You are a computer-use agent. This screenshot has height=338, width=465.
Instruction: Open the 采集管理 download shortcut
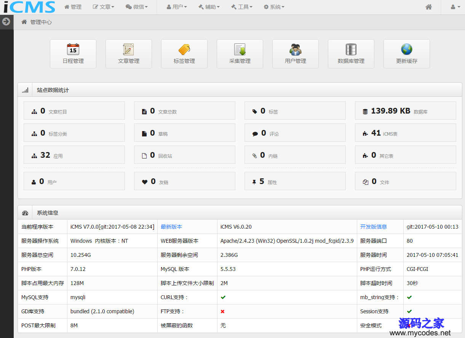click(240, 54)
